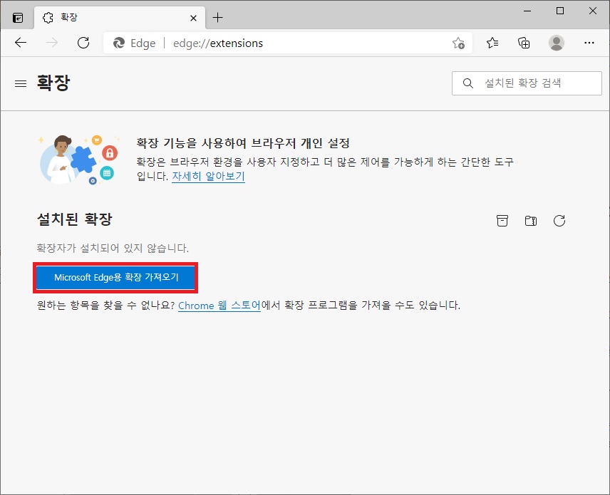This screenshot has width=610, height=495.
Task: Open a new tab
Action: click(x=218, y=18)
